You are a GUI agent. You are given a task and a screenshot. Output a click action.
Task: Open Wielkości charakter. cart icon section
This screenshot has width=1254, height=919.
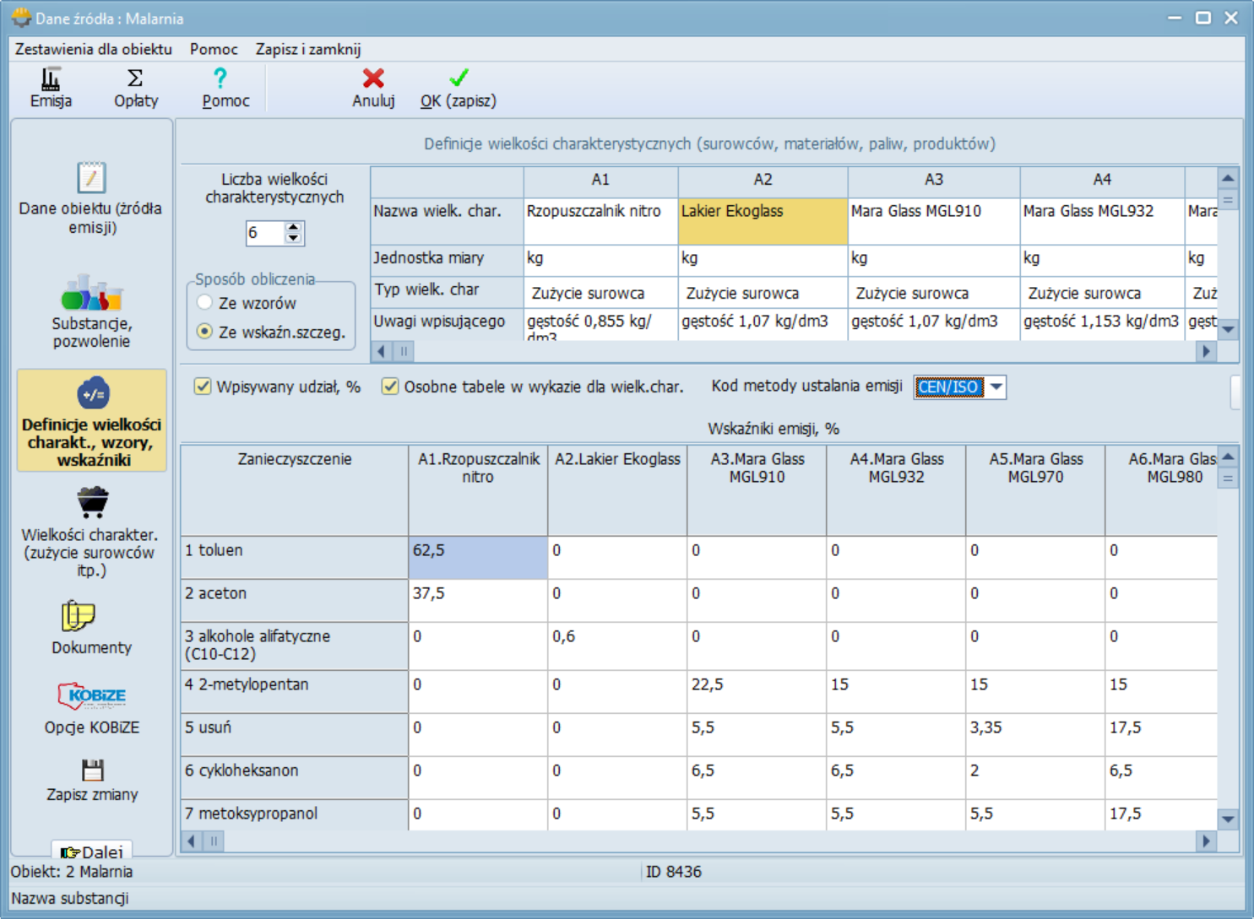point(90,532)
